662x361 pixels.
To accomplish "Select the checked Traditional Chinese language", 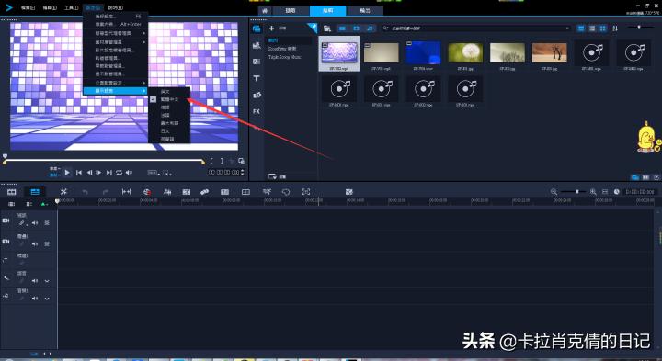I will click(x=169, y=99).
